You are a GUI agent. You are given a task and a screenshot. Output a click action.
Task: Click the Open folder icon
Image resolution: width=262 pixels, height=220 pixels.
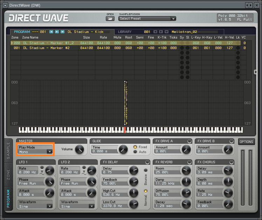click(110, 19)
